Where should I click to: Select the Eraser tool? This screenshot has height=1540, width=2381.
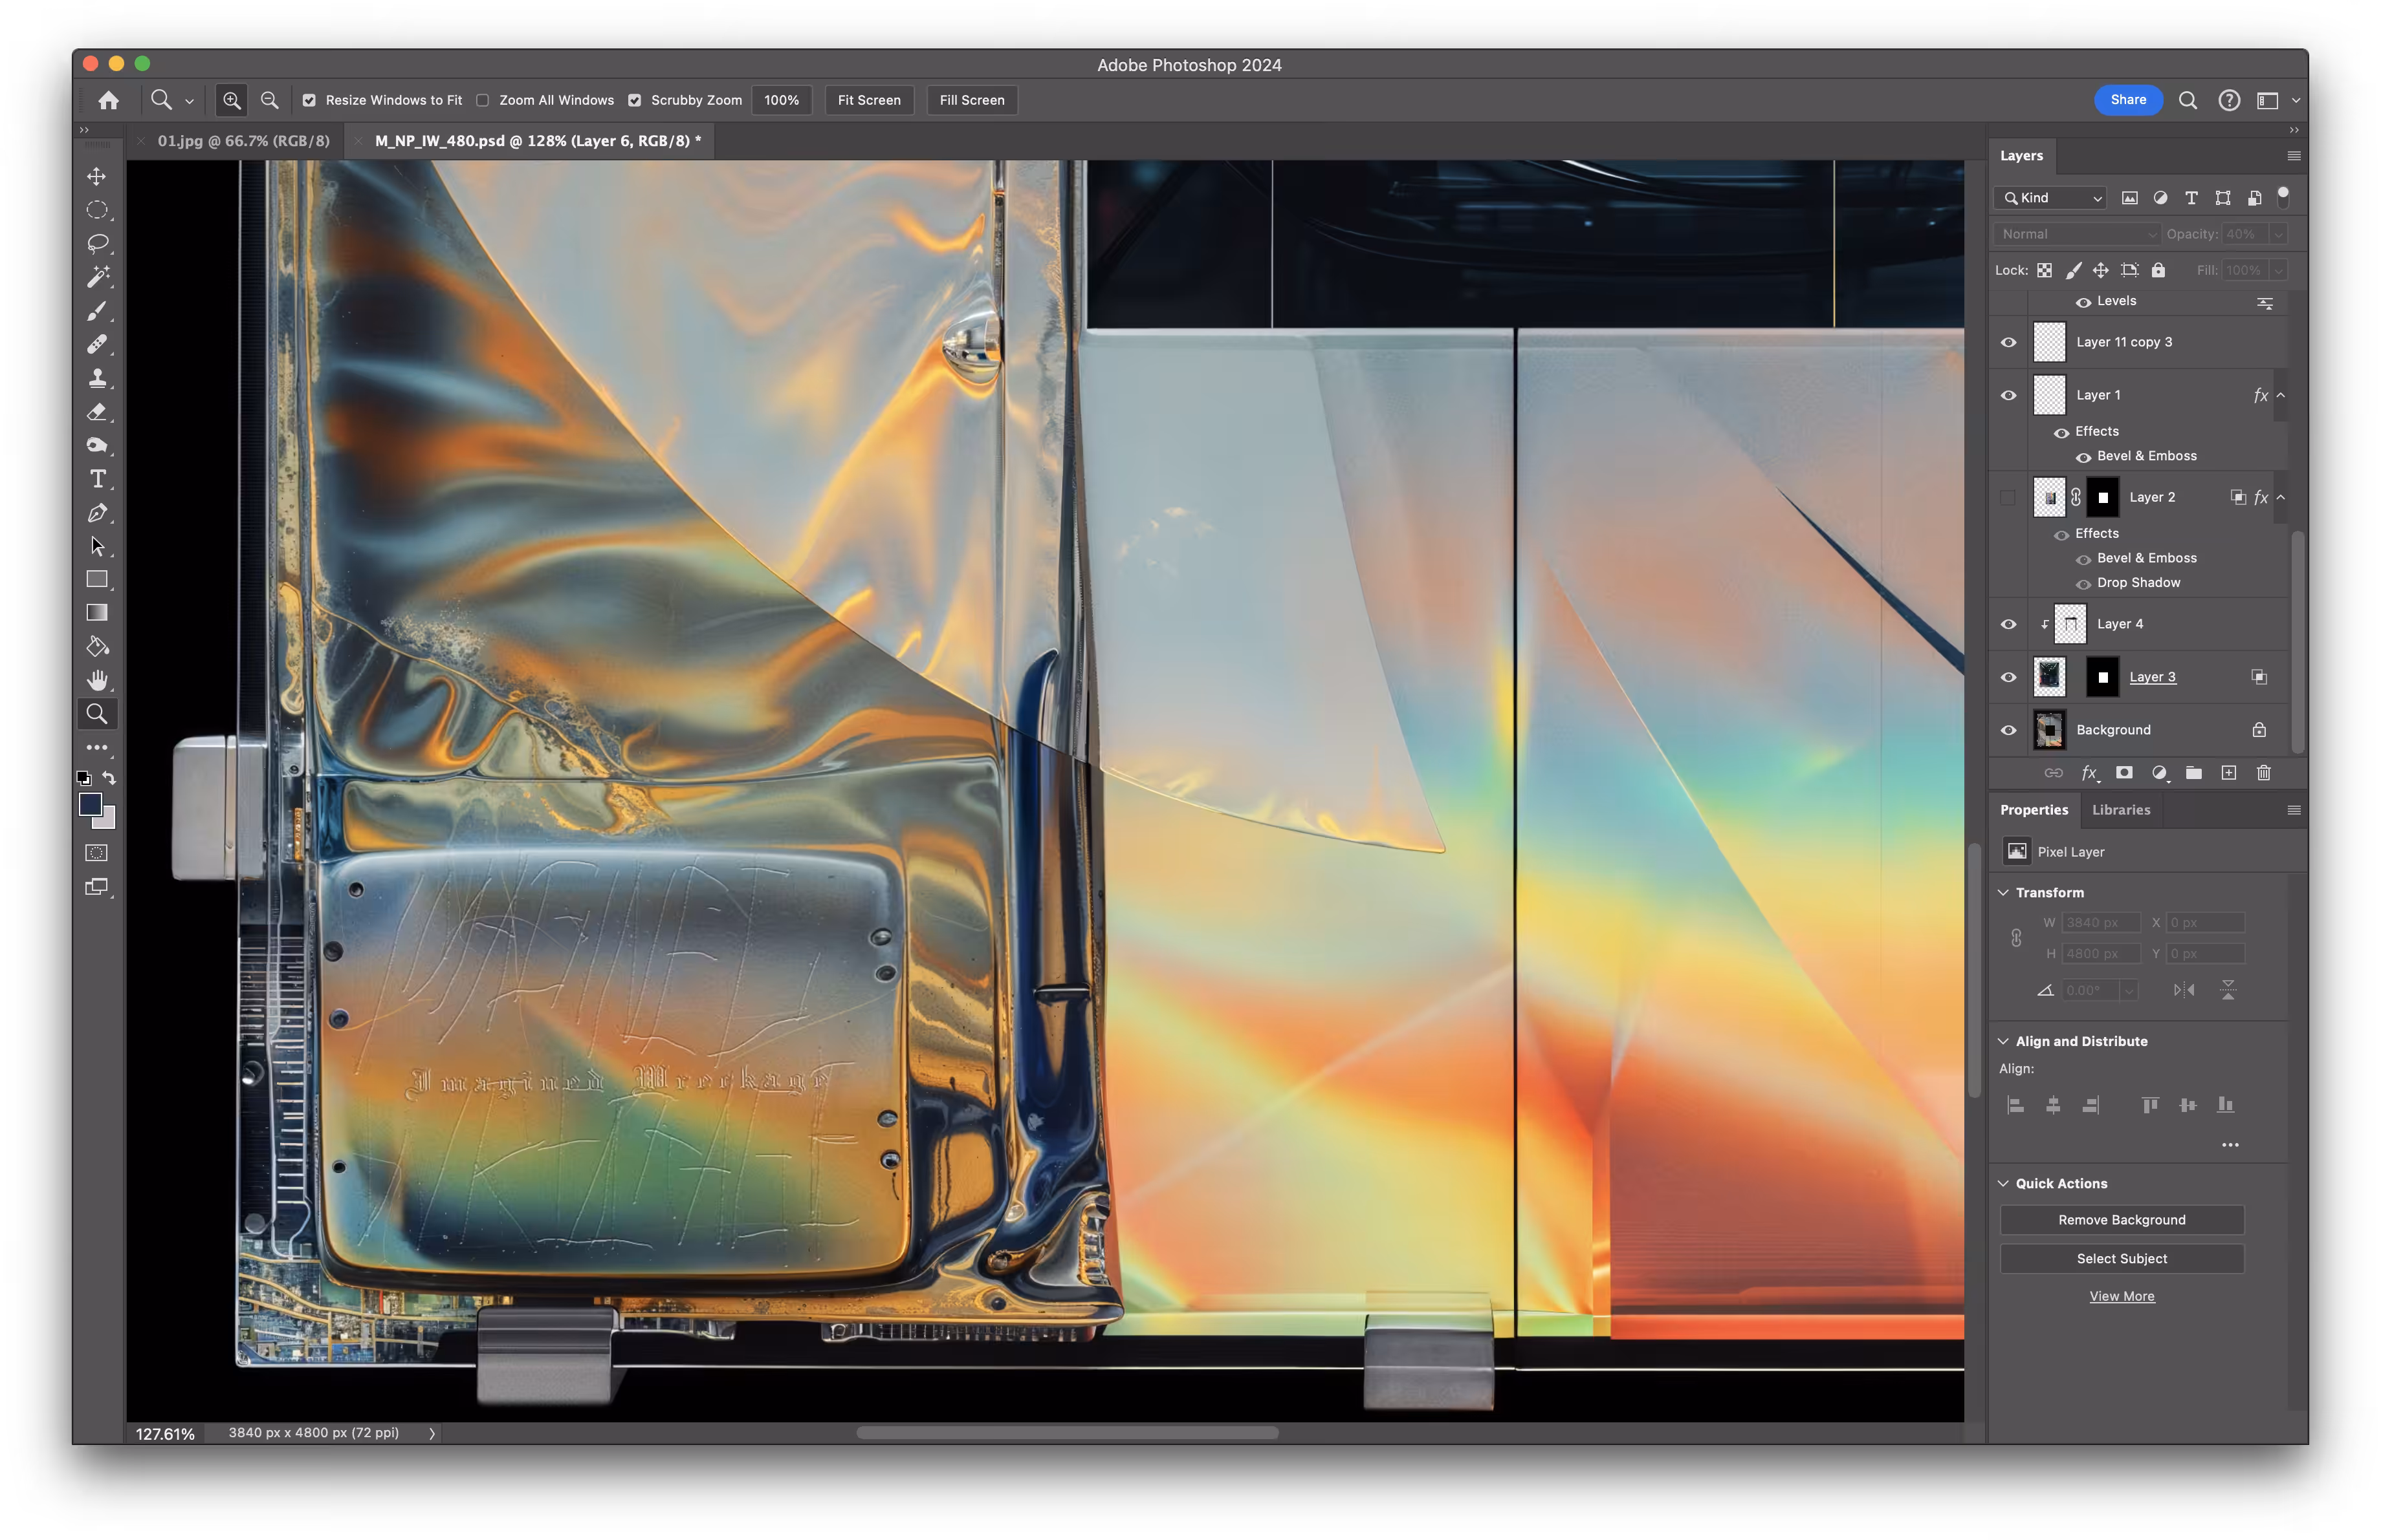97,412
